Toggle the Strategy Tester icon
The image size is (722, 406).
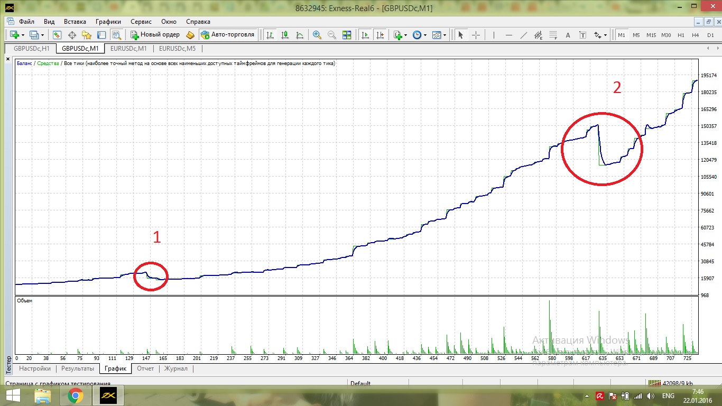point(117,35)
